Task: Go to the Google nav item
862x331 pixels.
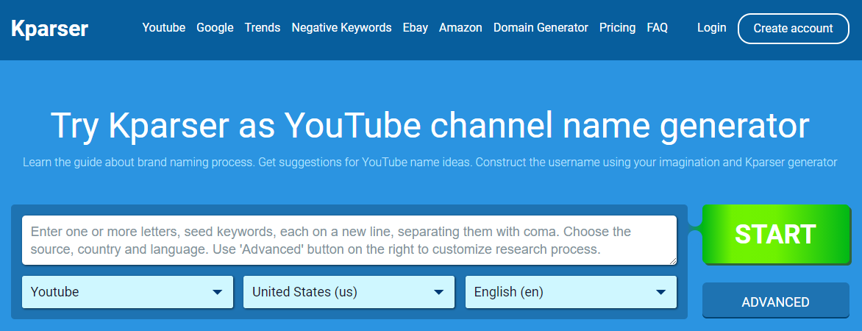Action: (215, 27)
